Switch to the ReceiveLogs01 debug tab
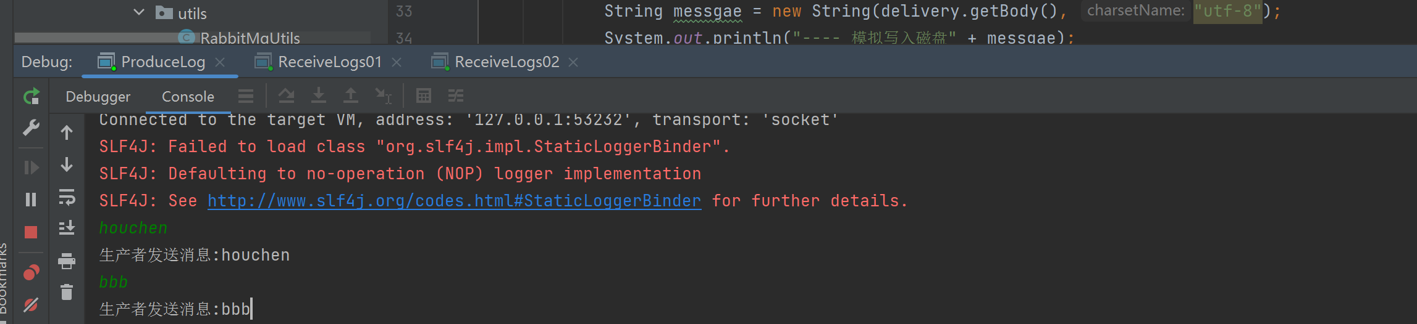The width and height of the screenshot is (1417, 324). 329,62
